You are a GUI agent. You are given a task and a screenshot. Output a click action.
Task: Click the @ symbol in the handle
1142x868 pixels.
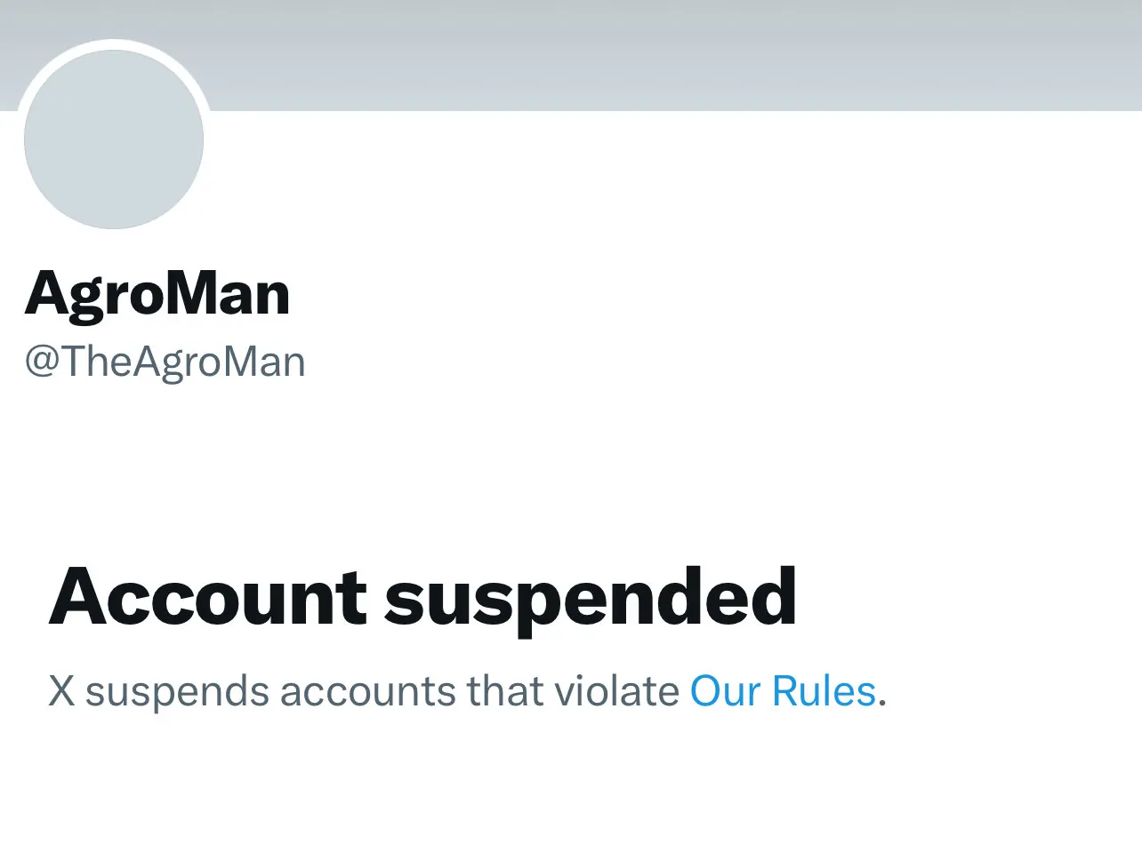pos(41,362)
